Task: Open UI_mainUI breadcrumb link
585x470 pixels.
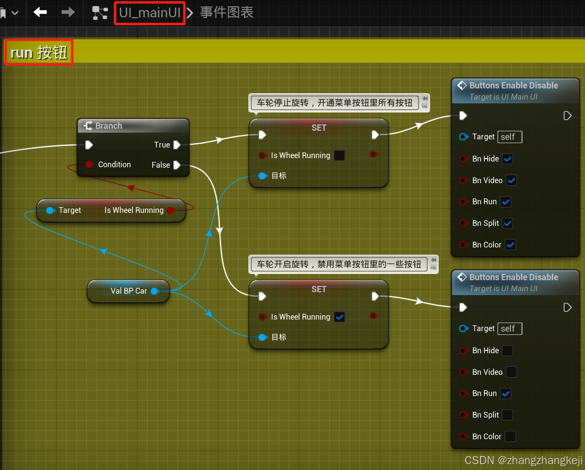Action: [x=150, y=13]
